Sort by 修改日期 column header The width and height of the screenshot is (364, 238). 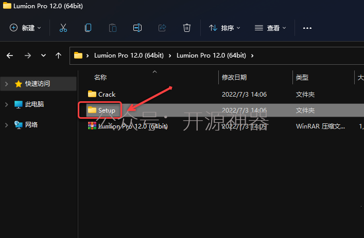[234, 78]
